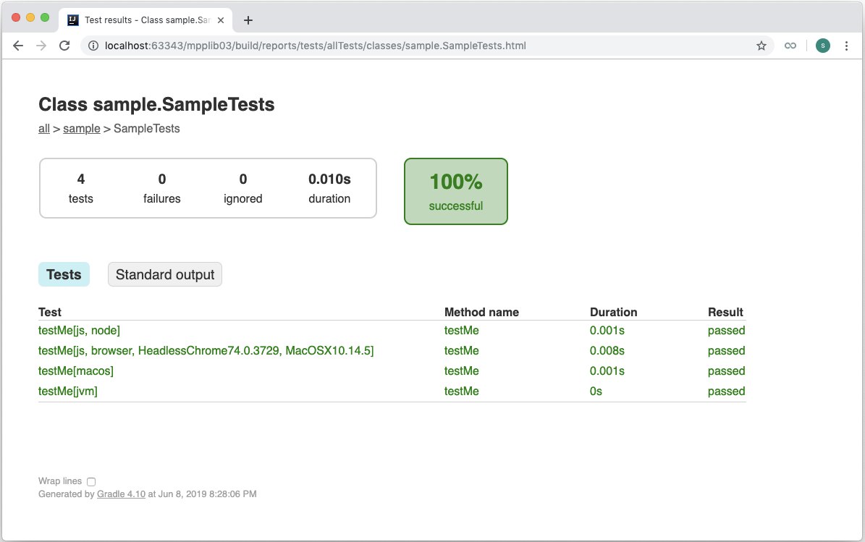Click the Duration column header
Screen dimensions: 865x542
pyautogui.click(x=613, y=312)
